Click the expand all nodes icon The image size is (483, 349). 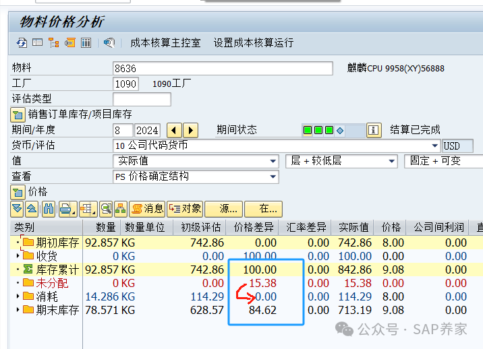tap(17, 209)
